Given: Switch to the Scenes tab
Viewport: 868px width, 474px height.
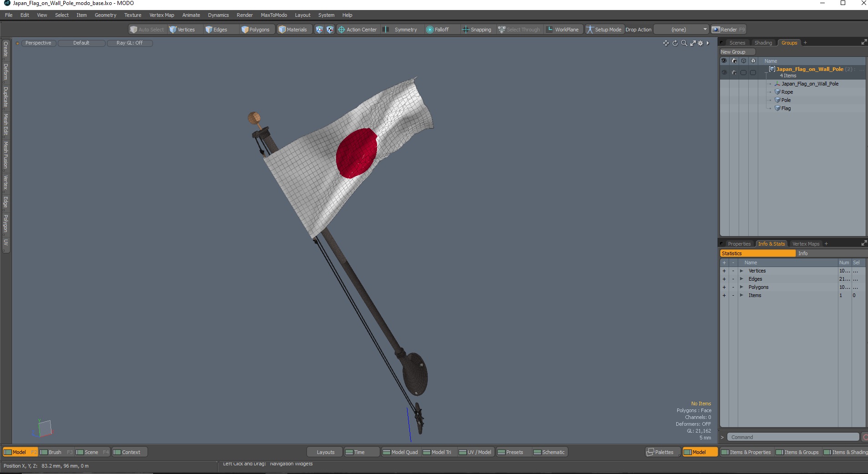Looking at the screenshot, I should tap(737, 43).
